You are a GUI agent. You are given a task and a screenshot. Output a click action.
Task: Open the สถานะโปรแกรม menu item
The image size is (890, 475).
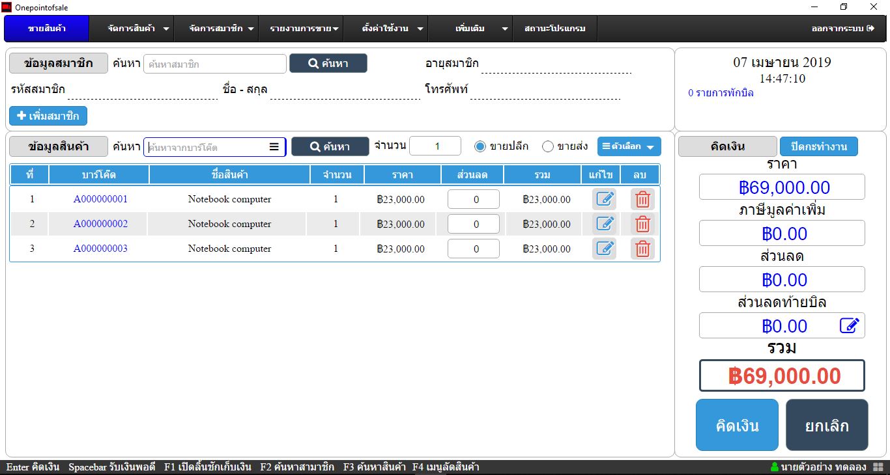(554, 29)
